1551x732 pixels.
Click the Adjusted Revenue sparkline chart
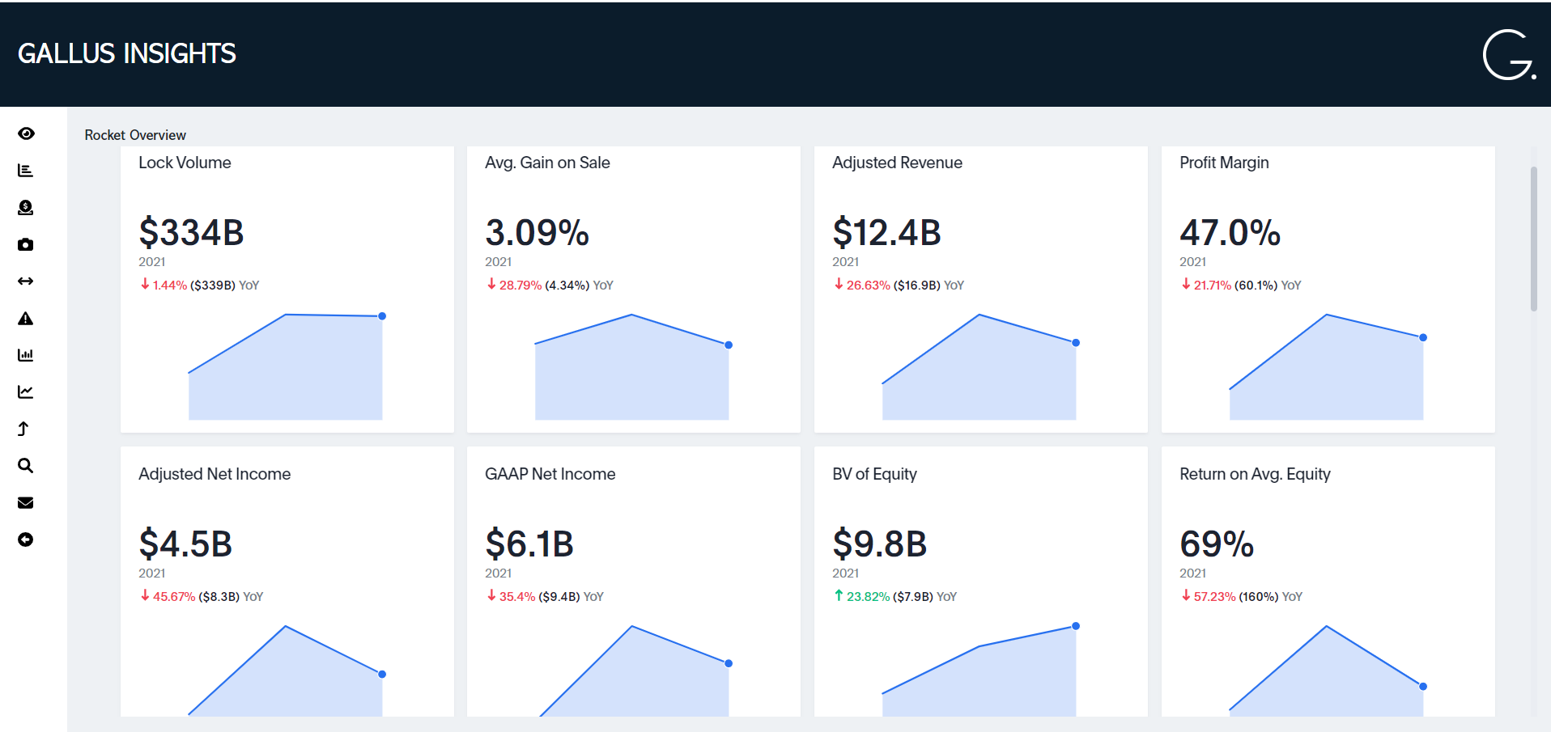pos(979,372)
